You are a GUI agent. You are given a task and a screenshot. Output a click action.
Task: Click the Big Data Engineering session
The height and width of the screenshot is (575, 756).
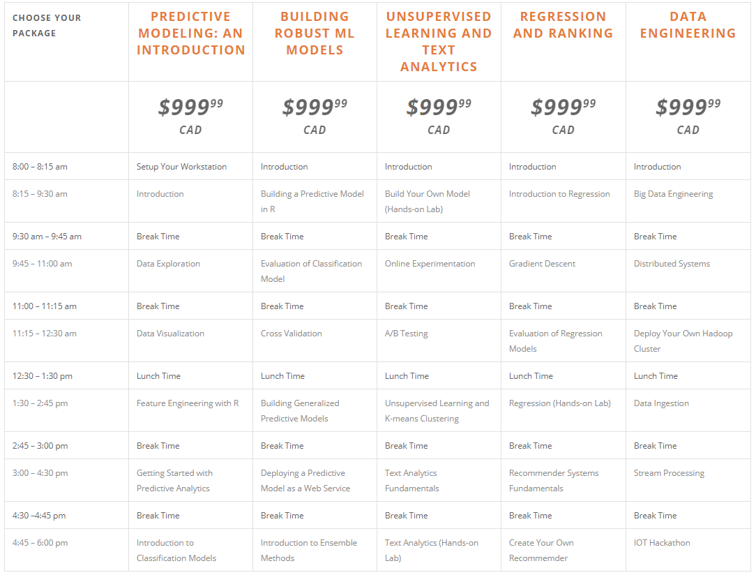tap(673, 194)
